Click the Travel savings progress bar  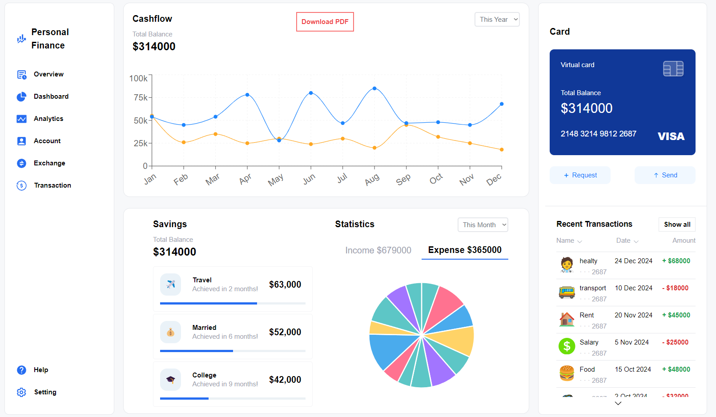tap(233, 303)
